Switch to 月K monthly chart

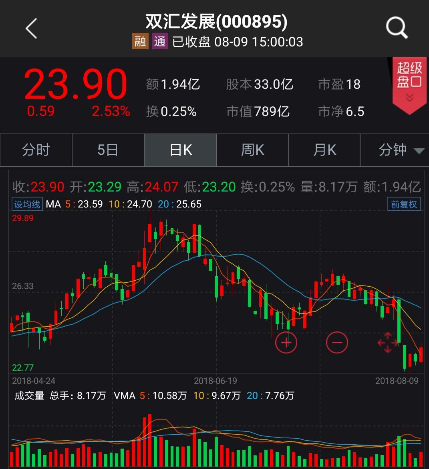click(324, 150)
